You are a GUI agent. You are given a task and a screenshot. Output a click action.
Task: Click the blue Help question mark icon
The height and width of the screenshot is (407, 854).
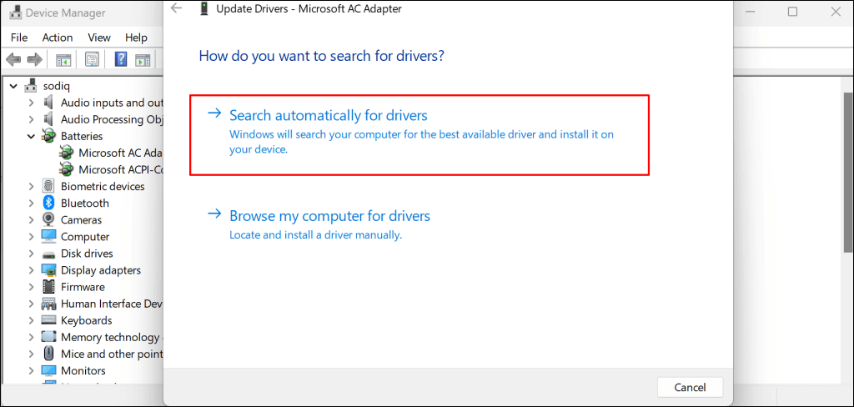coord(121,59)
